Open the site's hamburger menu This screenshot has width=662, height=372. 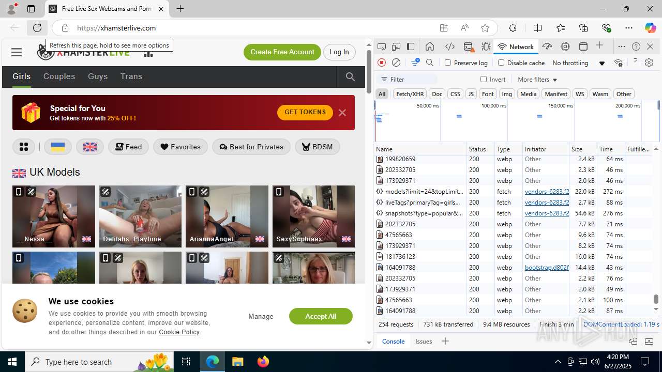(x=17, y=52)
